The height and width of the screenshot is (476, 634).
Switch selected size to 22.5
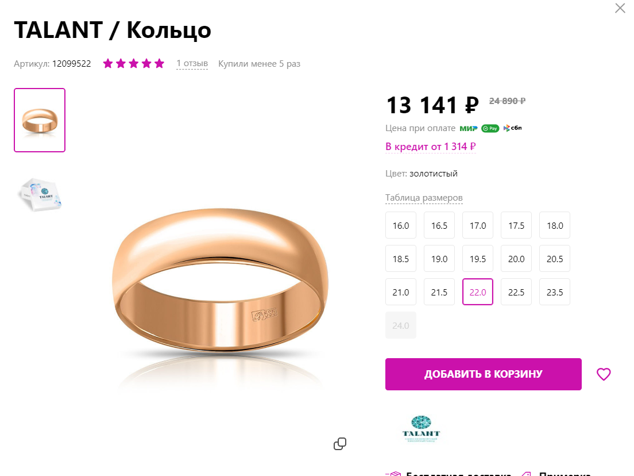tap(516, 291)
